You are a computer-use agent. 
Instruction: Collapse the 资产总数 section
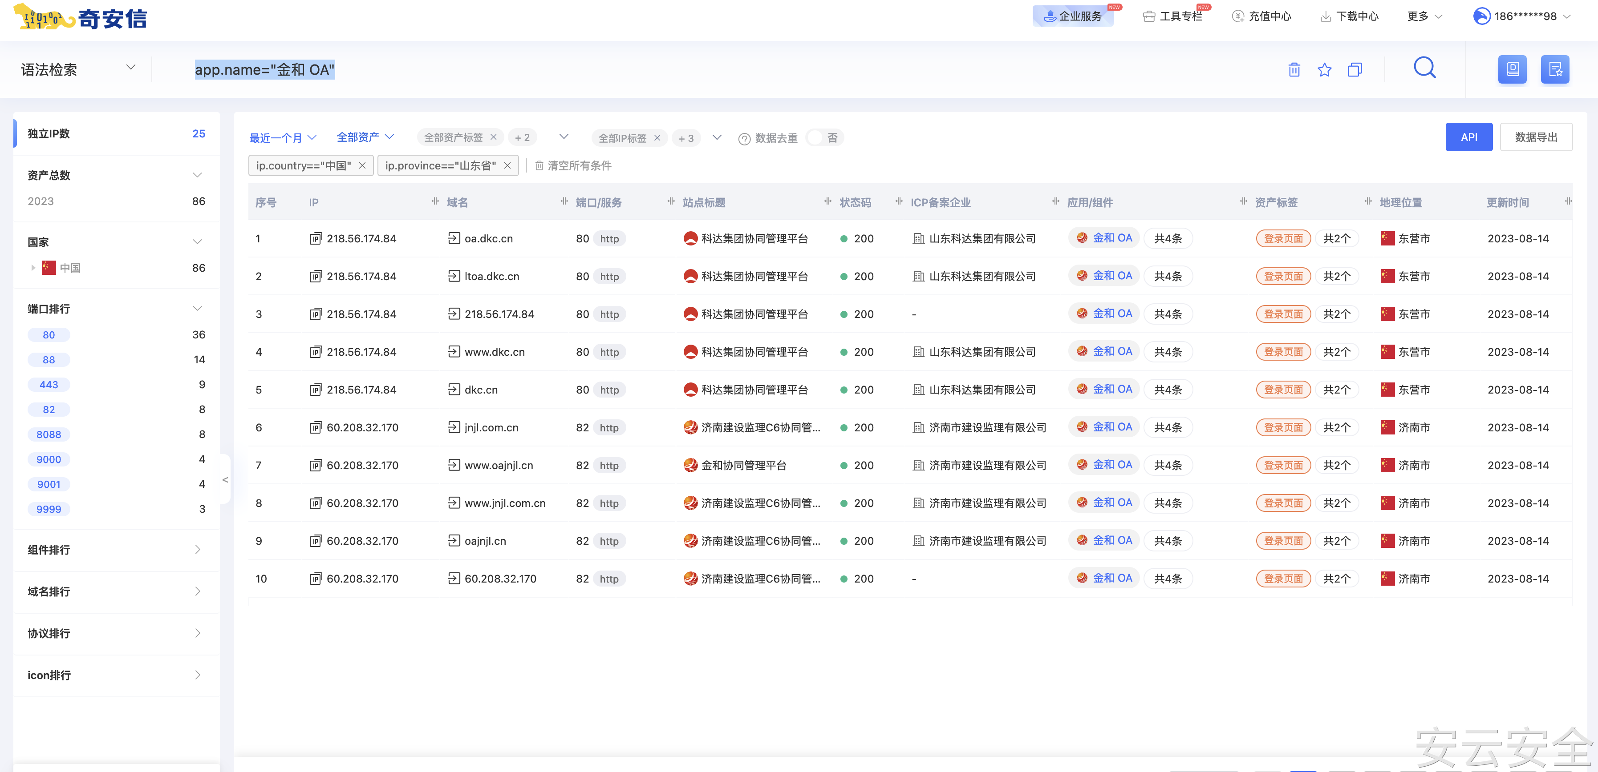point(197,175)
